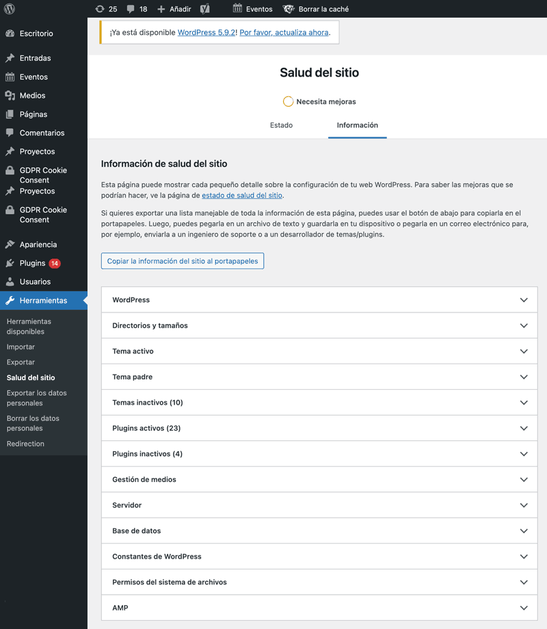547x629 pixels.
Task: Expand the Gestión de medios section
Action: point(319,479)
